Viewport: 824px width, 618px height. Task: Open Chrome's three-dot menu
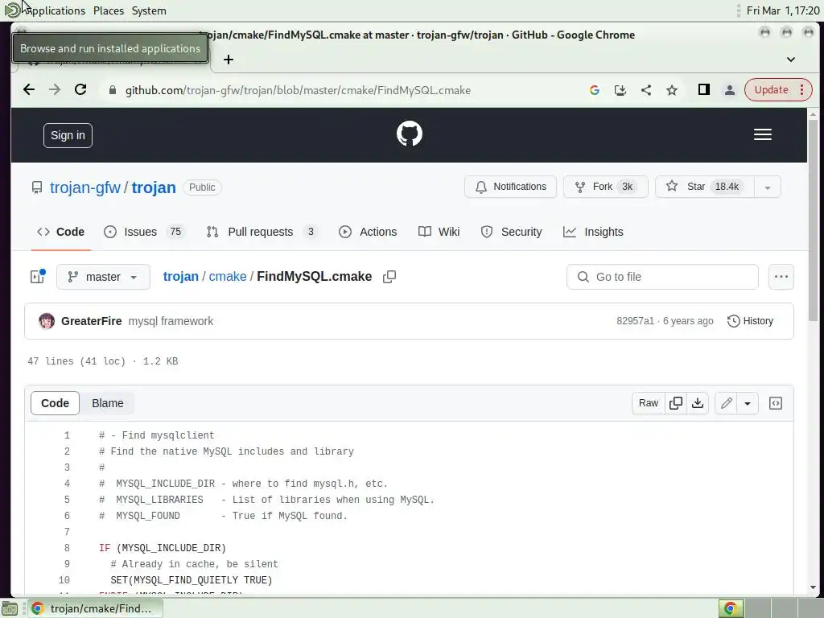click(802, 90)
